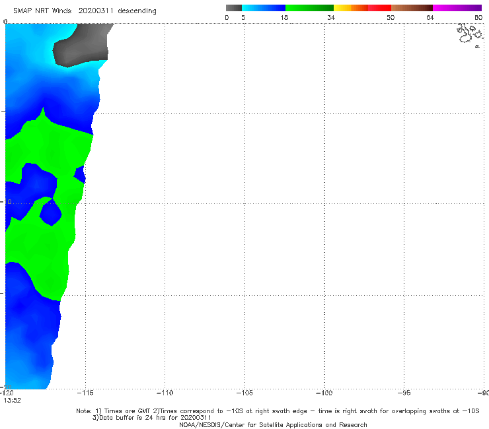
Task: Click the '-110' longitude axis label
Action: pyautogui.click(x=165, y=393)
